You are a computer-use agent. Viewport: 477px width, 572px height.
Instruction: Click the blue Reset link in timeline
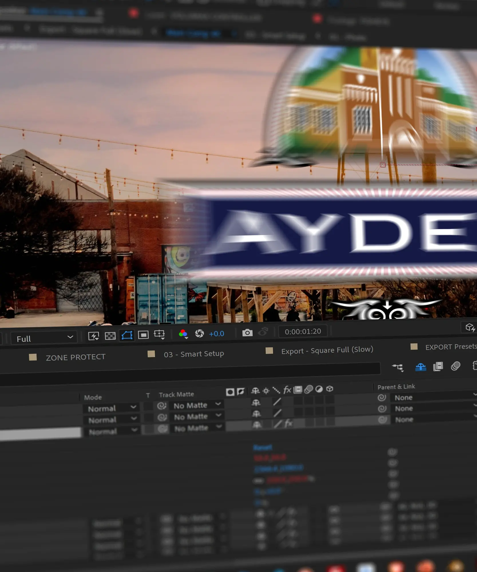[x=262, y=447]
